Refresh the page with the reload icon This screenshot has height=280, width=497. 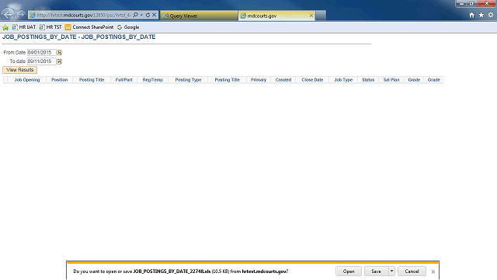point(148,15)
